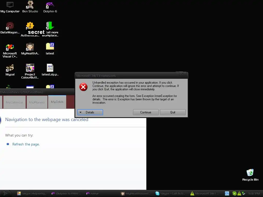Click the Start button on the taskbar
The width and height of the screenshot is (263, 197).
[x=5, y=193]
